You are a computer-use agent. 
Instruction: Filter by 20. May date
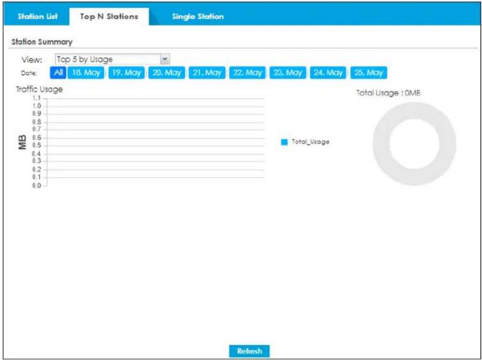[x=167, y=73]
